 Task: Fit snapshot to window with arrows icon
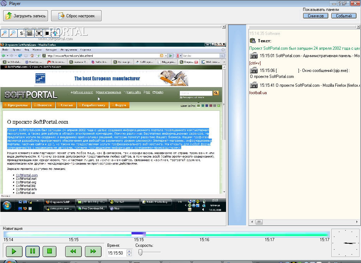pyautogui.click(x=38, y=33)
